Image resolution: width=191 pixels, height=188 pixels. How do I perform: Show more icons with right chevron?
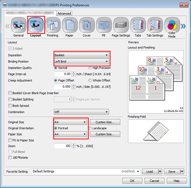pyautogui.click(x=183, y=26)
